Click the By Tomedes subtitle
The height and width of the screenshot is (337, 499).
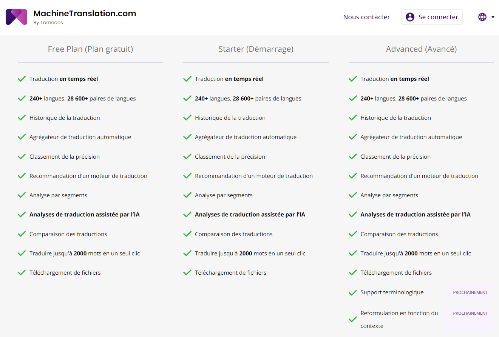point(48,23)
